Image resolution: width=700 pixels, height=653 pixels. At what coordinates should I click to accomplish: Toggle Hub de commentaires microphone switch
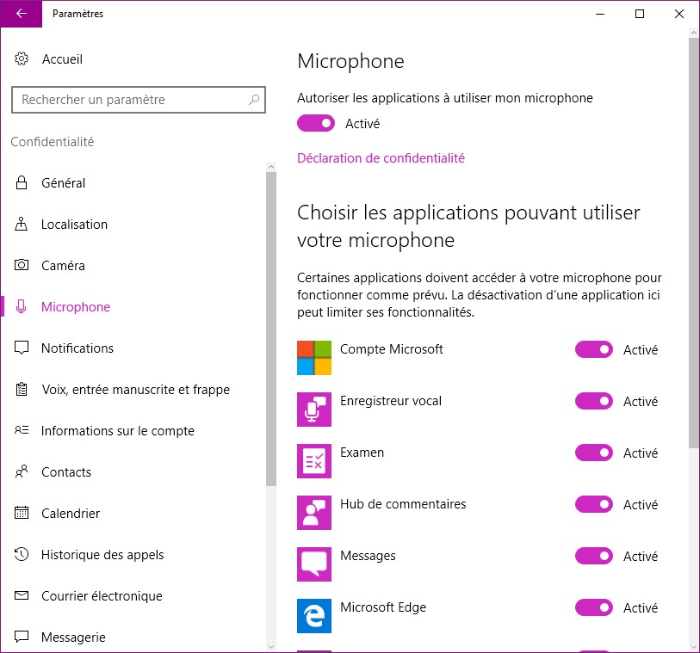click(594, 504)
